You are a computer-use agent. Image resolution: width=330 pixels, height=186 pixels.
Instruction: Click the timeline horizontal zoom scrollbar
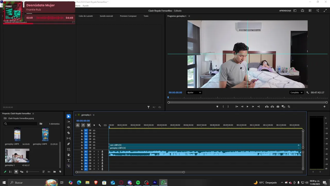[130, 172]
